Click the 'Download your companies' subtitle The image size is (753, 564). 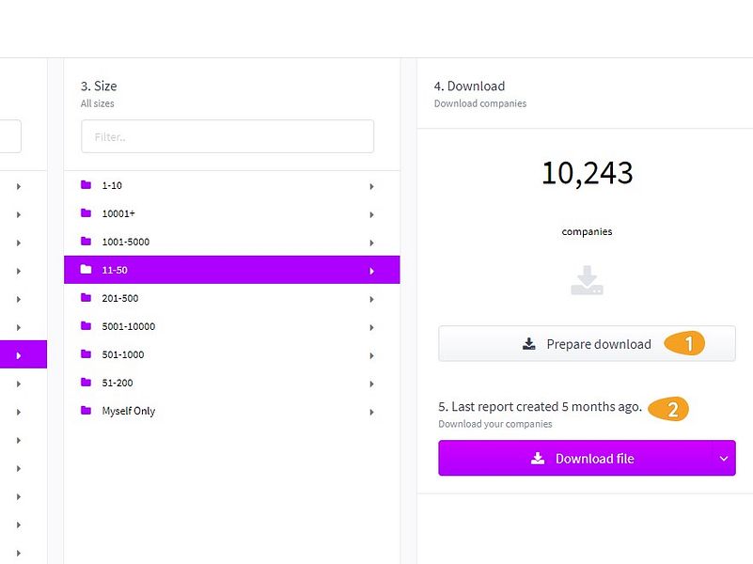tap(495, 424)
